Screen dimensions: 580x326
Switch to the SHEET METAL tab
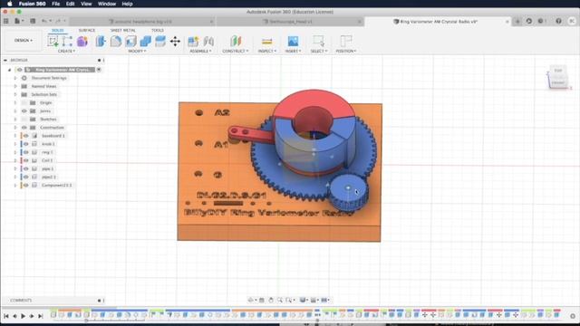click(123, 30)
